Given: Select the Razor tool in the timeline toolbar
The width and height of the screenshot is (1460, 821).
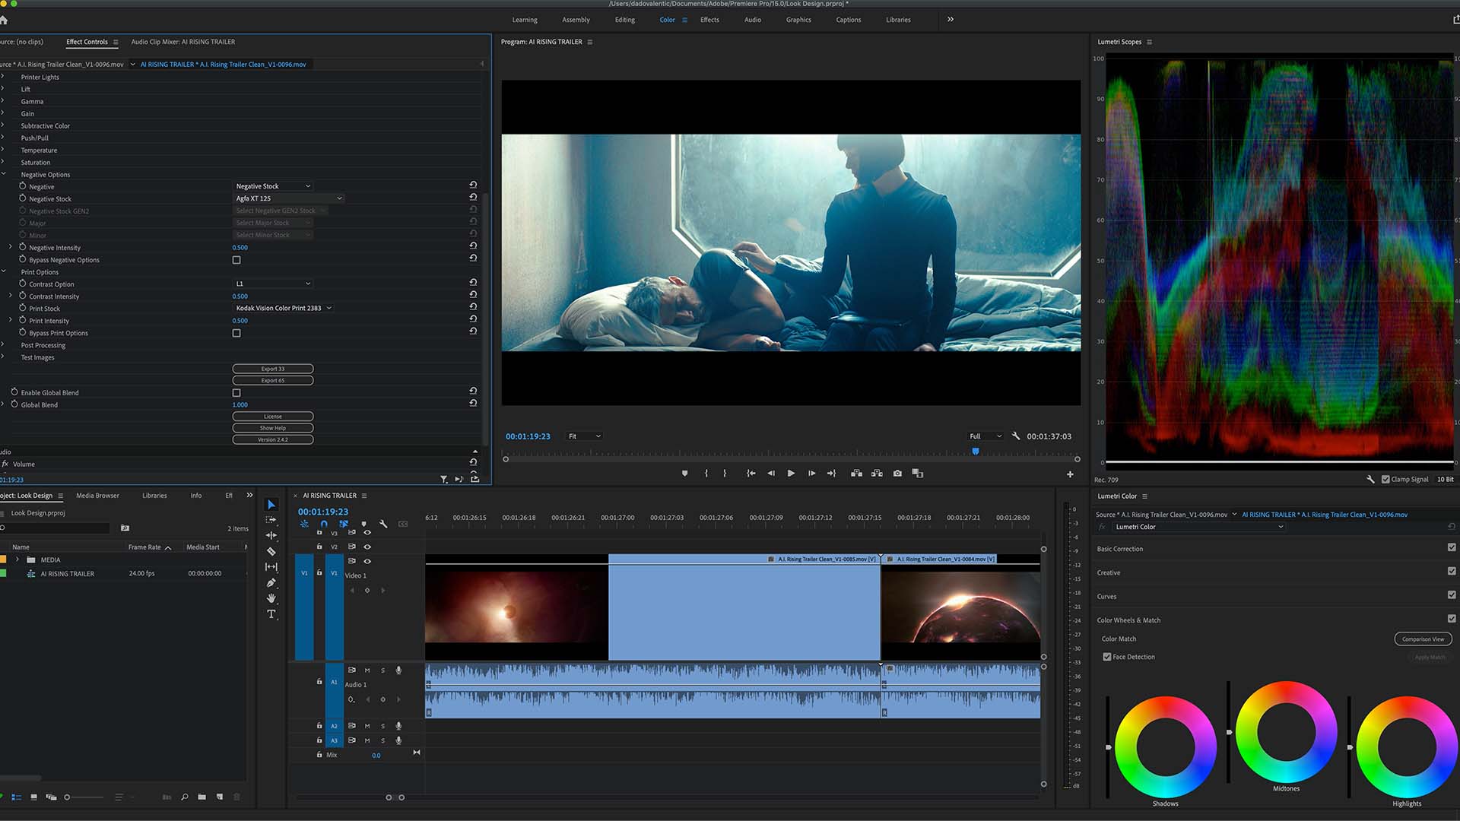Looking at the screenshot, I should pos(271,551).
